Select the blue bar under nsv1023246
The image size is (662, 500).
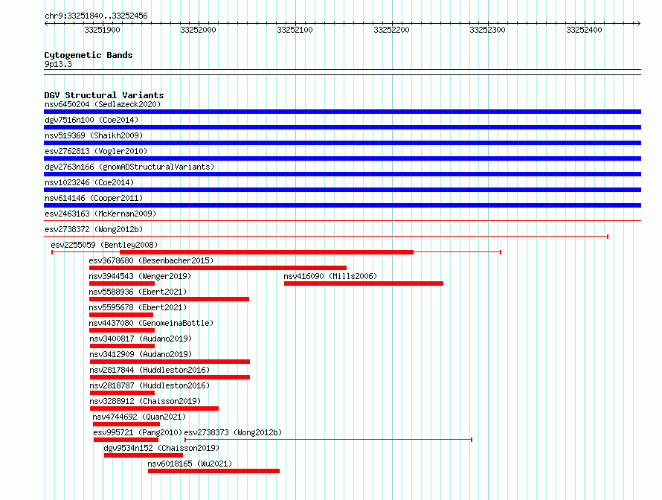(x=342, y=190)
